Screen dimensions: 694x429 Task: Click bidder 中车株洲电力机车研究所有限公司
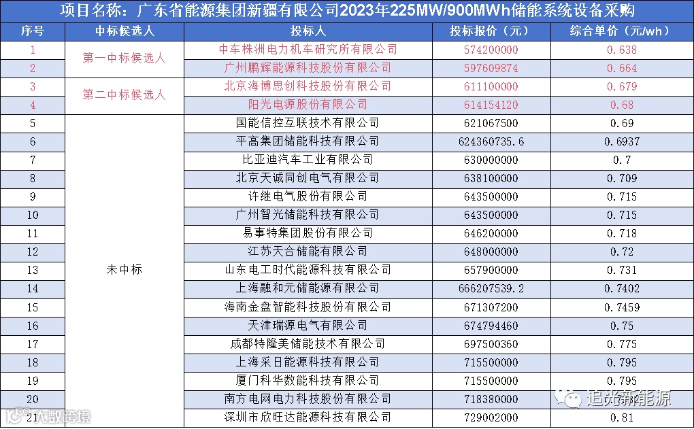pyautogui.click(x=308, y=50)
